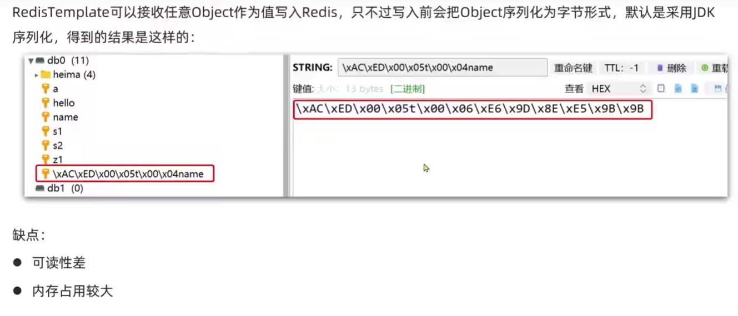Click the key icon beside z1
This screenshot has height=316, width=738.
(x=46, y=160)
